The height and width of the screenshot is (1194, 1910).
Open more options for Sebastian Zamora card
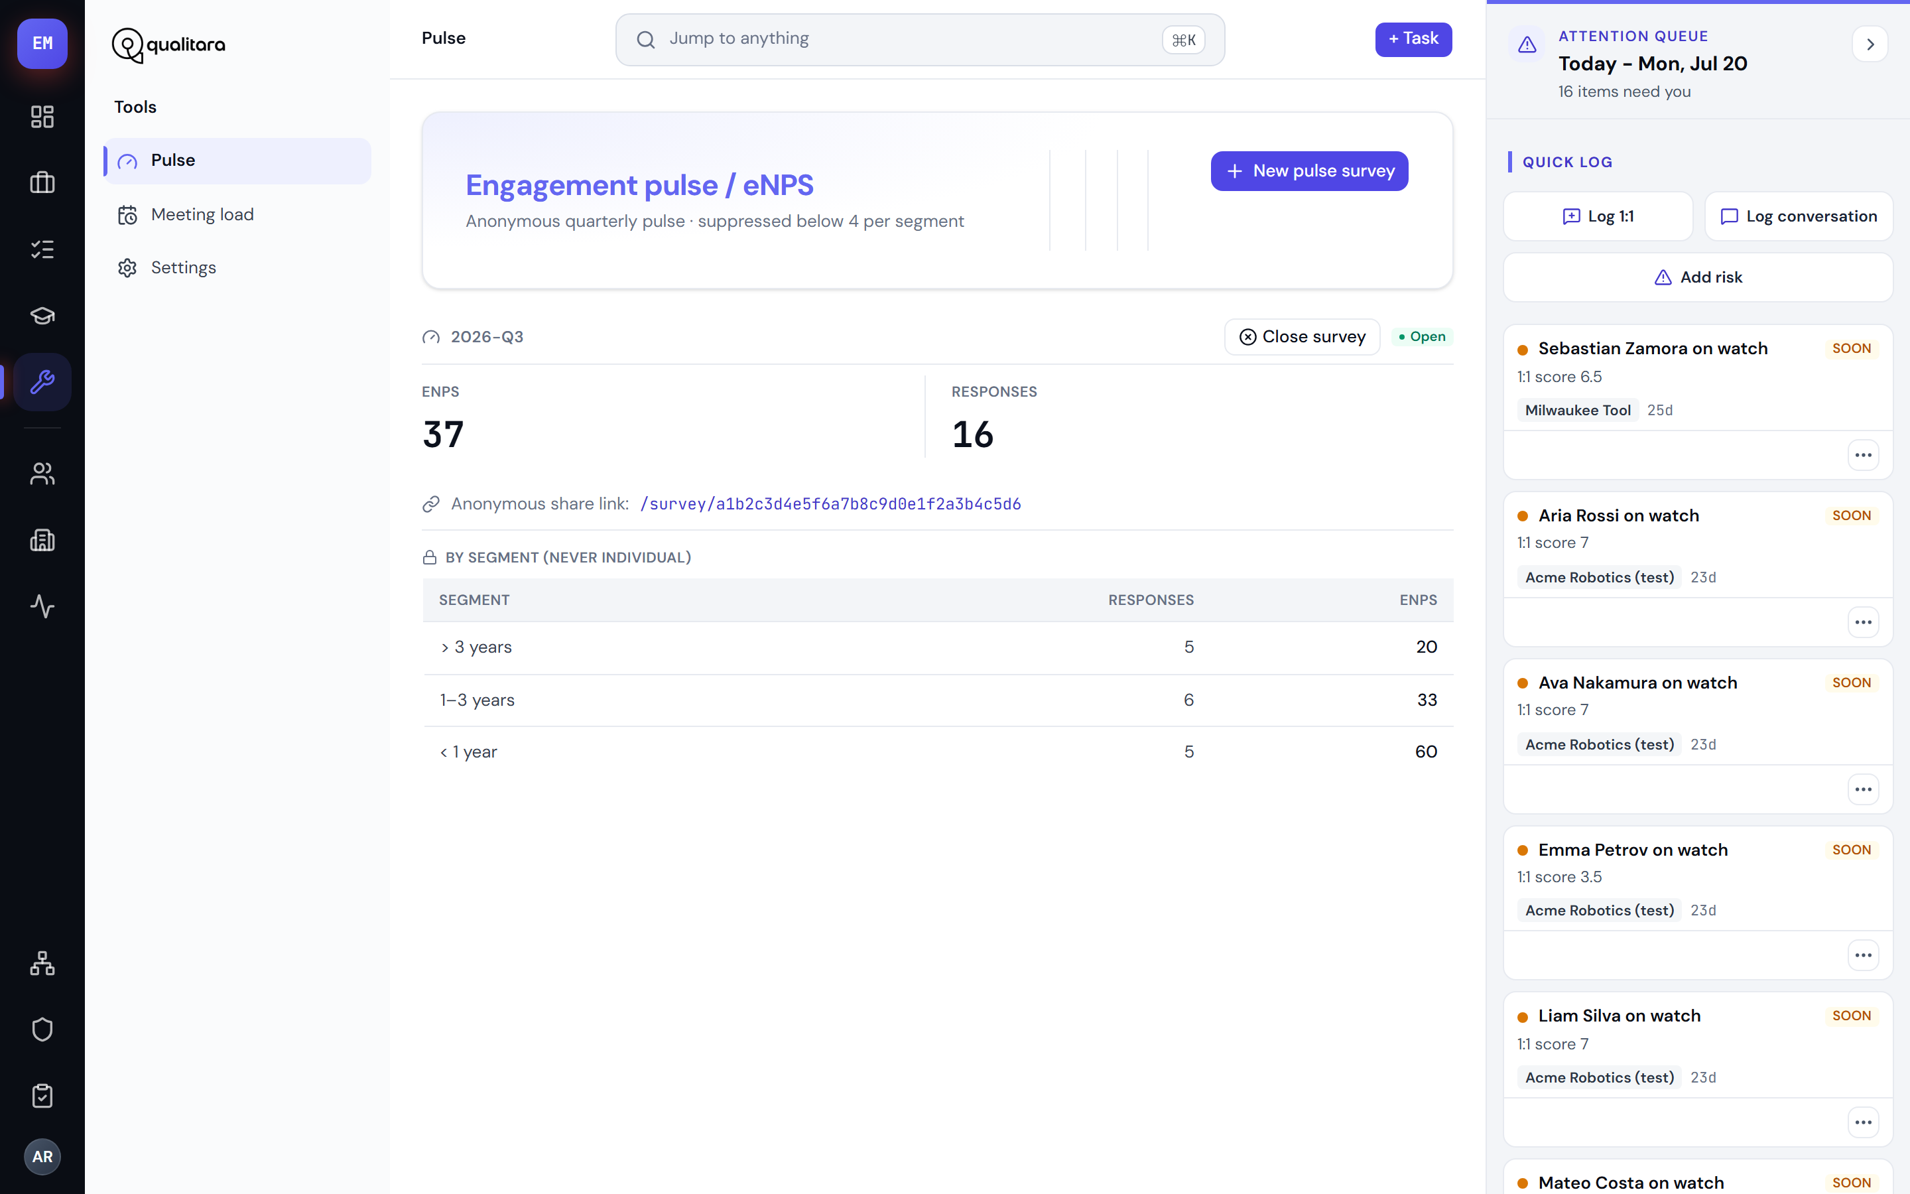click(1864, 455)
